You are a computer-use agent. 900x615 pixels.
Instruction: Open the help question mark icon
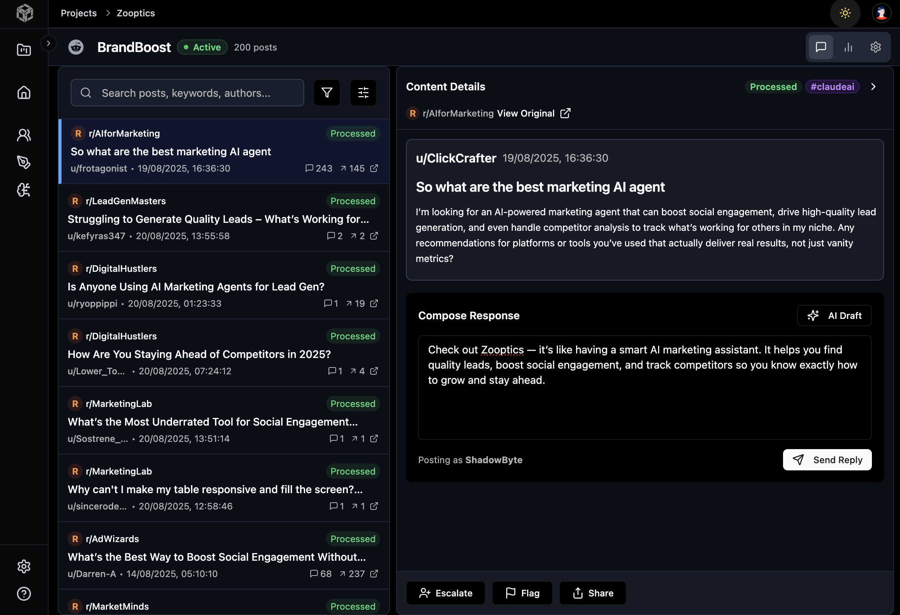click(24, 594)
